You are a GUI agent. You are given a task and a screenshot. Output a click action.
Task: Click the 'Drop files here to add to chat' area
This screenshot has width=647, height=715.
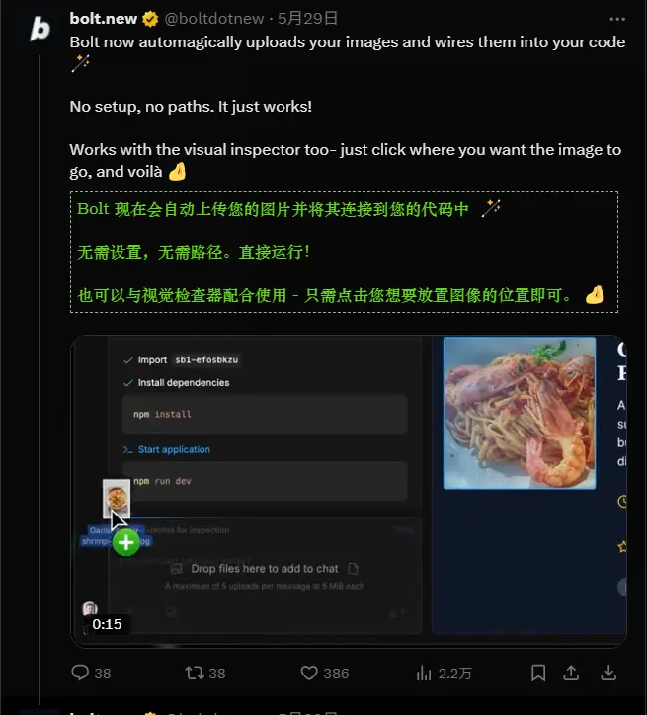[x=265, y=569]
